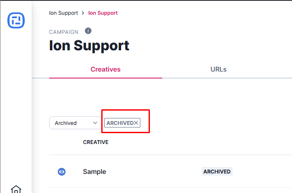Toggle the eye icon for Sample creative
The height and width of the screenshot is (193, 292).
(x=62, y=172)
